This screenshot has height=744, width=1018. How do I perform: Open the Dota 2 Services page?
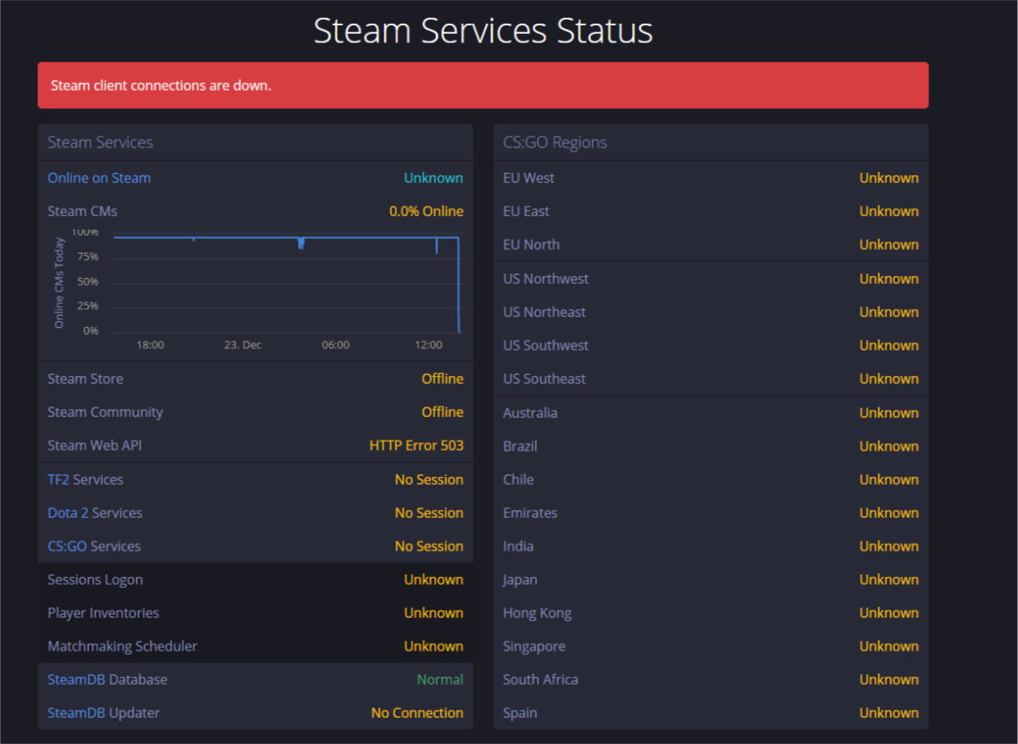click(94, 513)
